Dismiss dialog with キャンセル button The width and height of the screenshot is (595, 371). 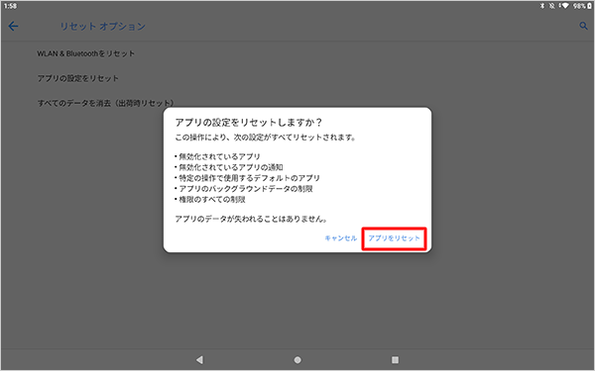[x=341, y=238]
